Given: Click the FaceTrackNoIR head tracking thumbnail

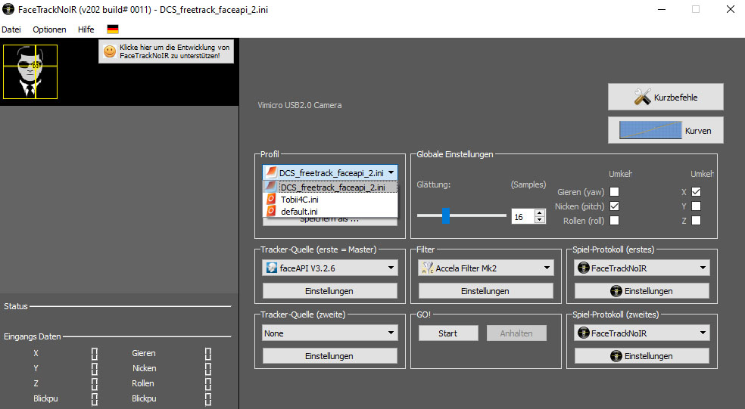Looking at the screenshot, I should pyautogui.click(x=30, y=72).
